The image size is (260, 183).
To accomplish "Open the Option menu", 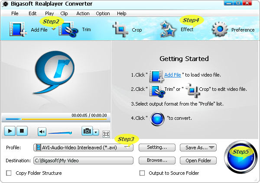I will tap(103, 13).
